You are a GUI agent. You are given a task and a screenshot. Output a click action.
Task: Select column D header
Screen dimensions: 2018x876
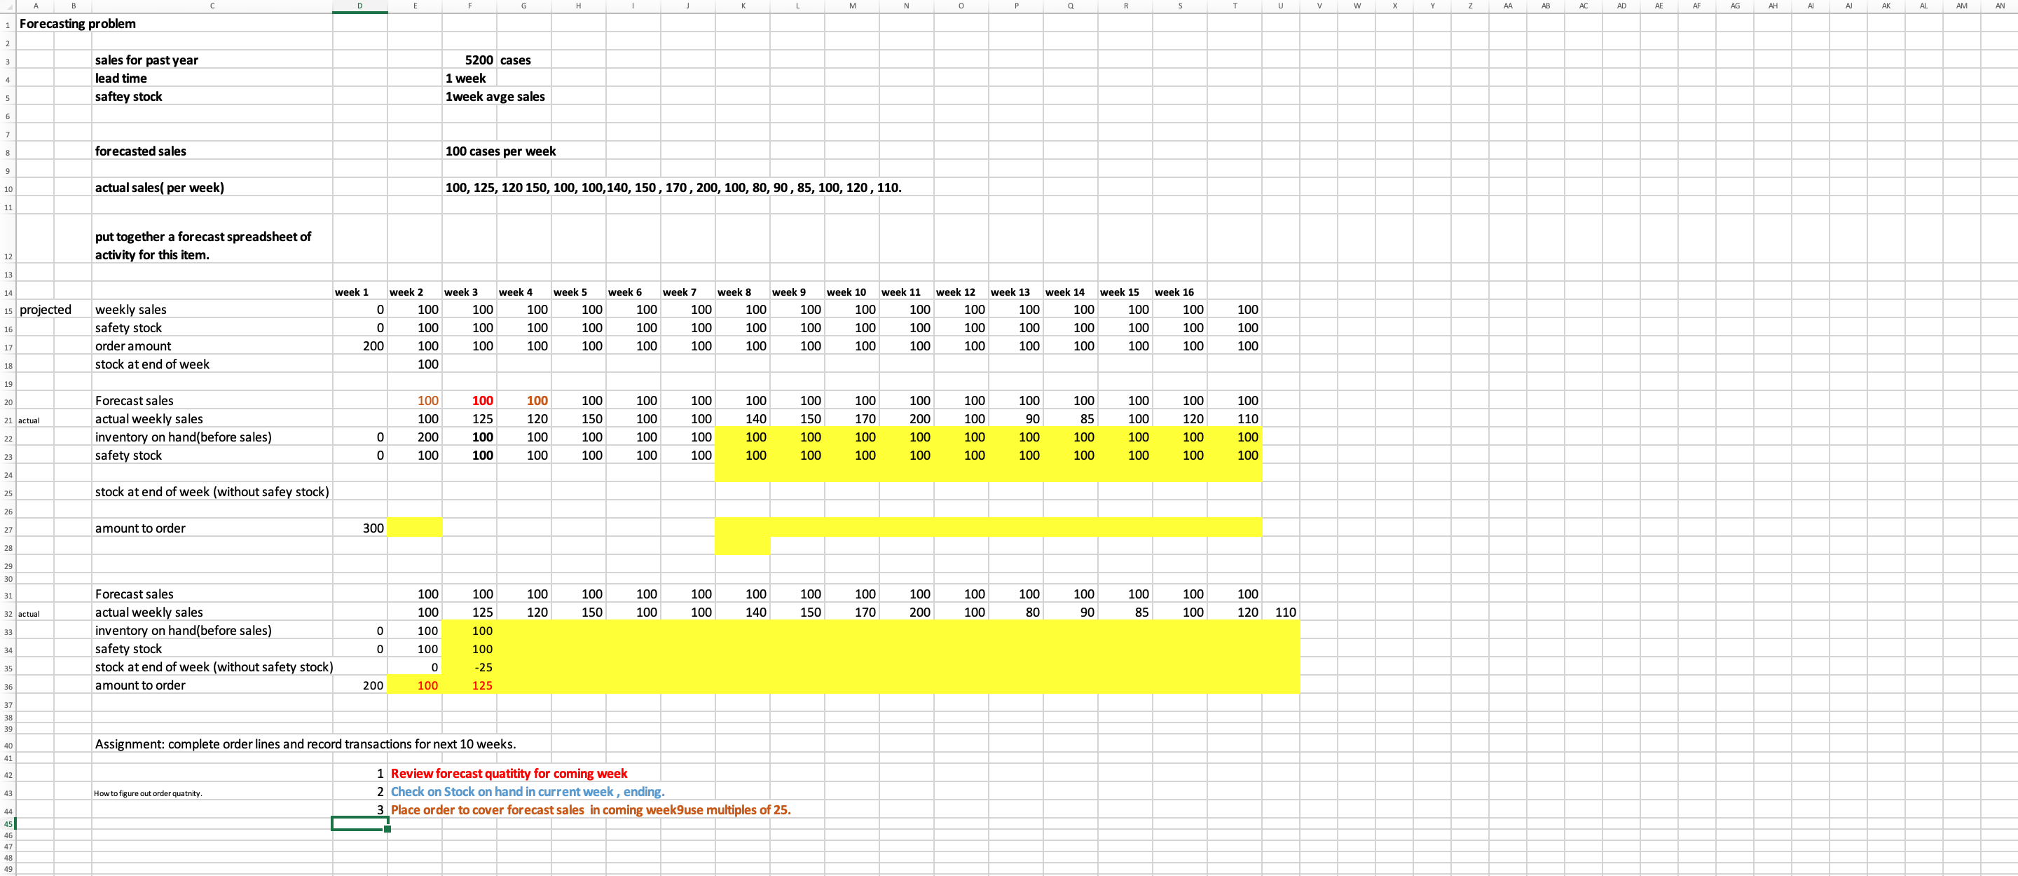[x=359, y=6]
